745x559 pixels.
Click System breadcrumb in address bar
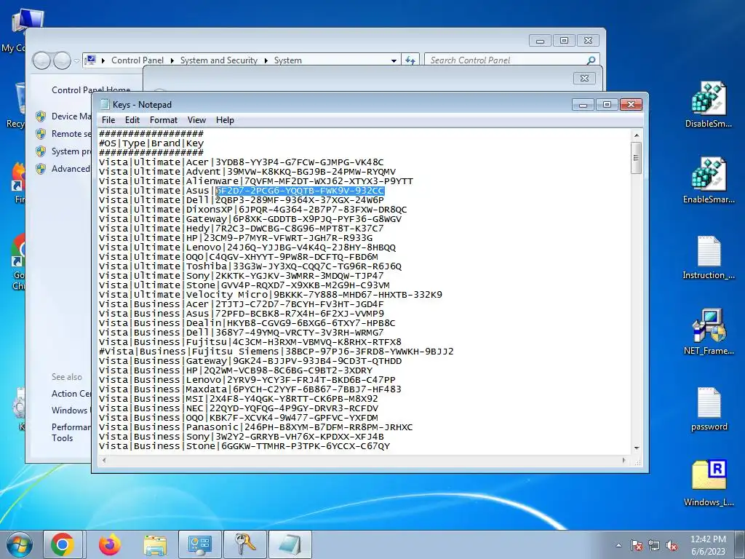pyautogui.click(x=287, y=60)
